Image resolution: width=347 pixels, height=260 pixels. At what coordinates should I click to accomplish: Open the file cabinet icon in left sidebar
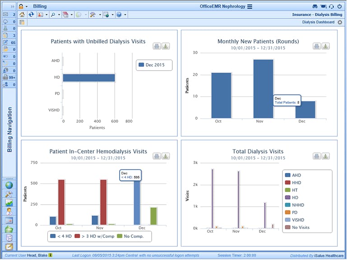point(9,237)
